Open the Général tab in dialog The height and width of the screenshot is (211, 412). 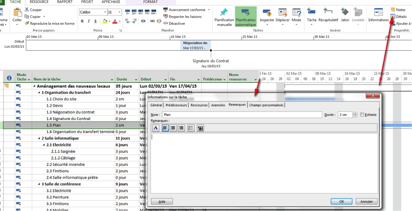click(156, 105)
